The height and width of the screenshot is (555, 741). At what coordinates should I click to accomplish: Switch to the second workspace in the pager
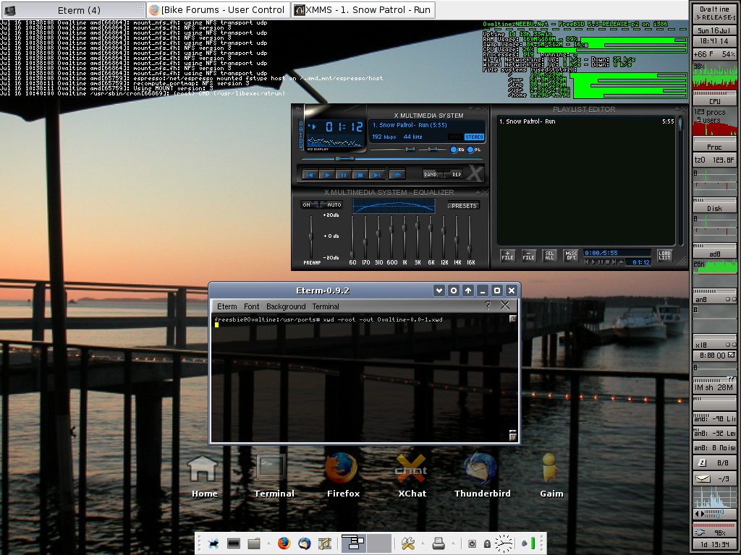pos(379,543)
